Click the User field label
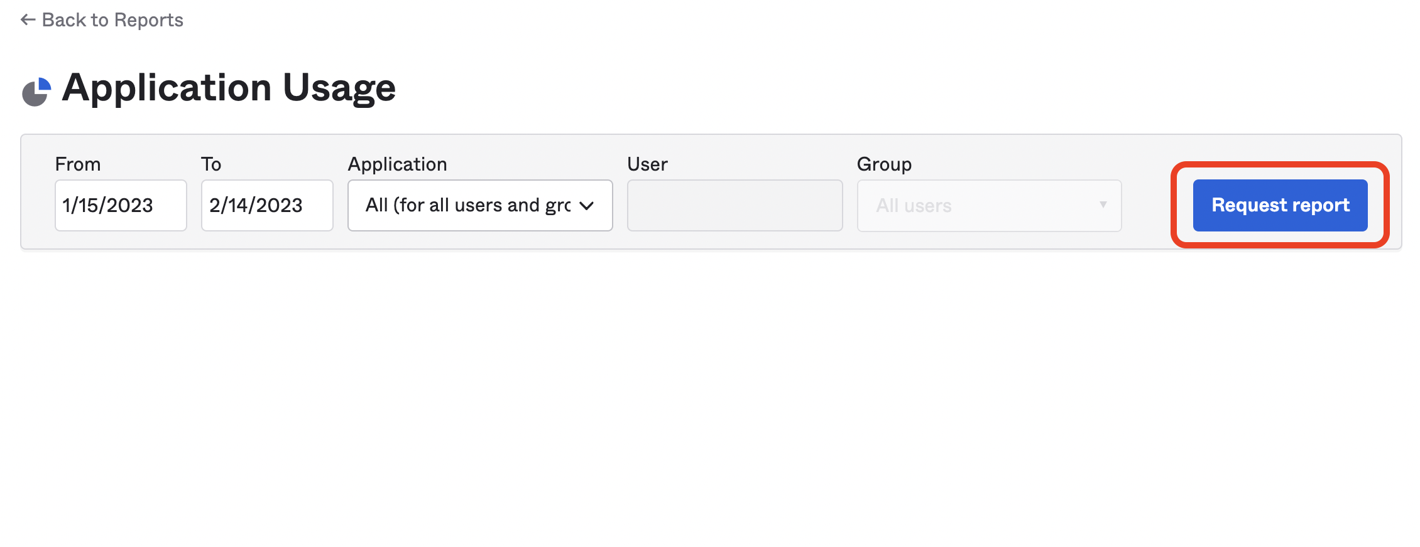The height and width of the screenshot is (547, 1420). pos(647,164)
